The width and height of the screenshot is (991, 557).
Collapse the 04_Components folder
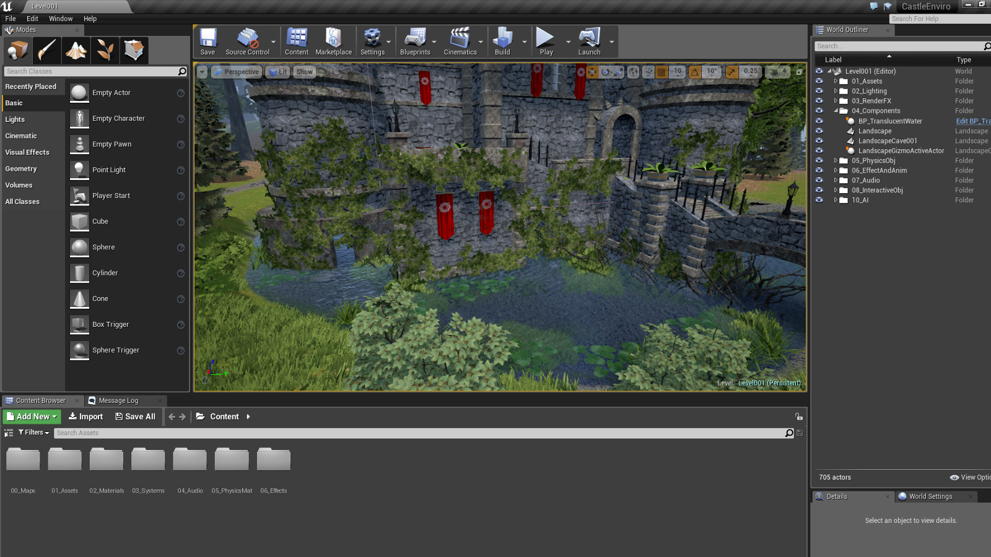coord(836,111)
